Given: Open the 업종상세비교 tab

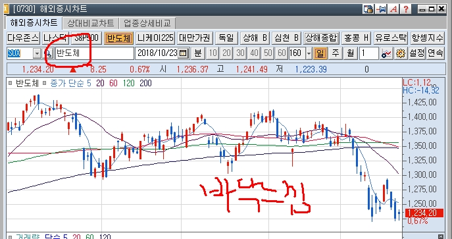Looking at the screenshot, I should point(147,23).
